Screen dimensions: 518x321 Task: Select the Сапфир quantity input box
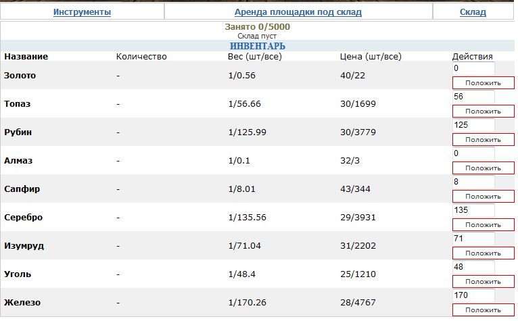coord(473,182)
